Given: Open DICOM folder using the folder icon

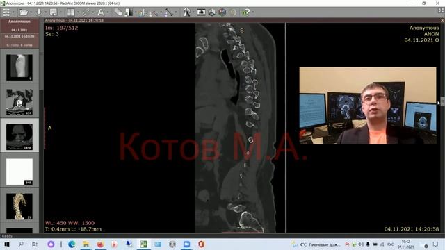Looking at the screenshot, I should [23, 12].
